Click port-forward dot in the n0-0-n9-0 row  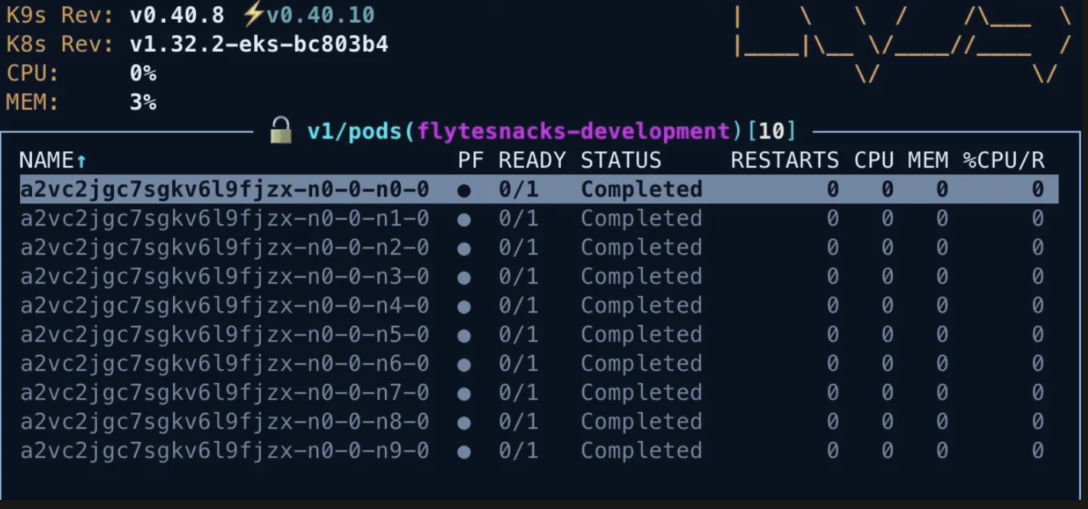(464, 452)
